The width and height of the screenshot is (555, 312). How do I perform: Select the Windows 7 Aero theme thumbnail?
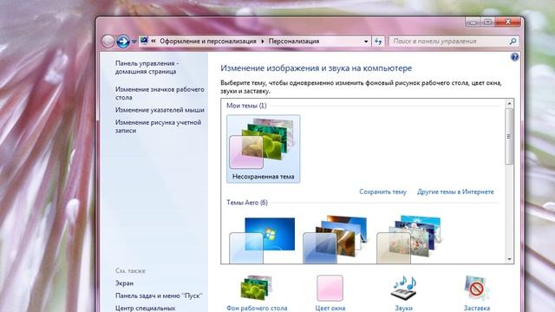pyautogui.click(x=263, y=240)
